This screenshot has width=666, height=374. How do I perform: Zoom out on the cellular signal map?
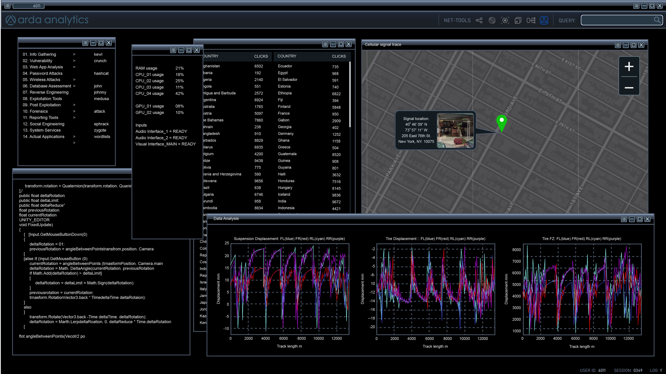point(629,88)
